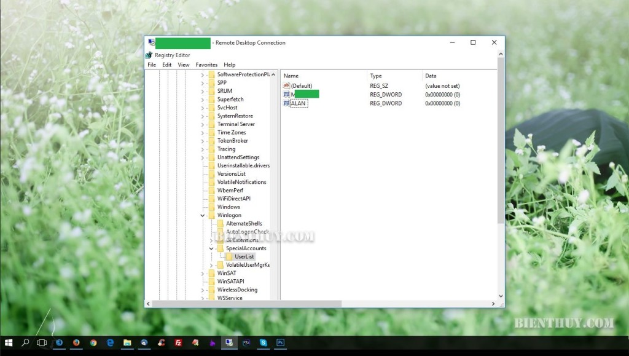Click the Terminal Server folder icon

coord(211,124)
